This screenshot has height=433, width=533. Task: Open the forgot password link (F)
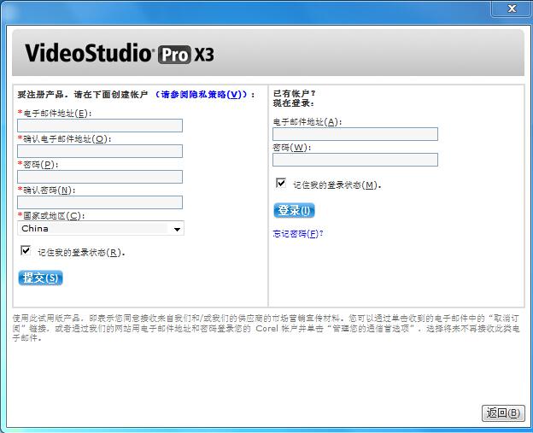[298, 233]
